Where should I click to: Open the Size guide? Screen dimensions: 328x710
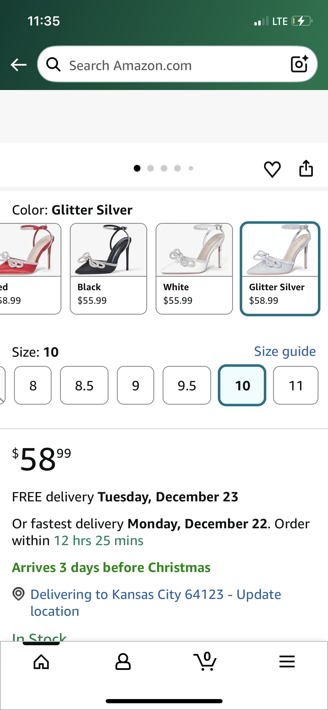pyautogui.click(x=285, y=351)
